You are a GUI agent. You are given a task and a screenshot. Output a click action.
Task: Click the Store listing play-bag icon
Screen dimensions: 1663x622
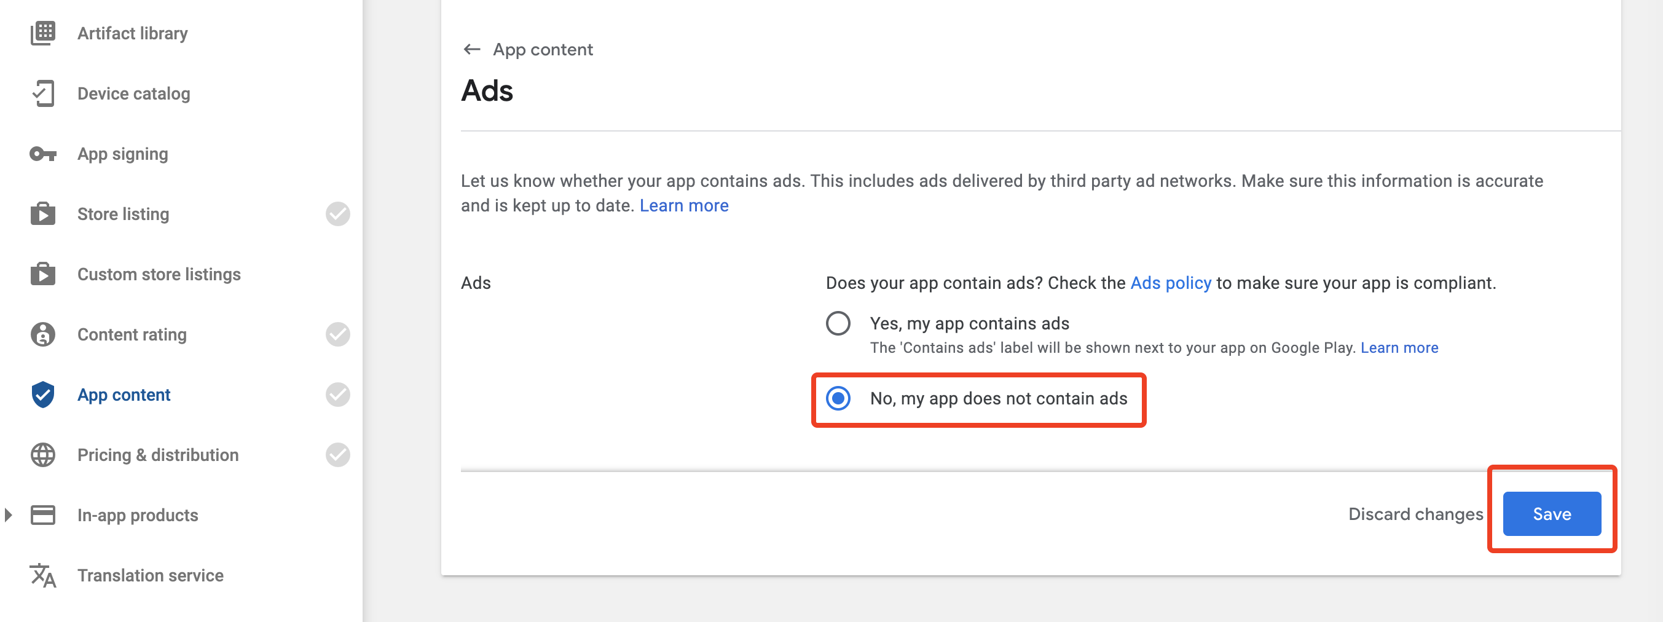43,214
